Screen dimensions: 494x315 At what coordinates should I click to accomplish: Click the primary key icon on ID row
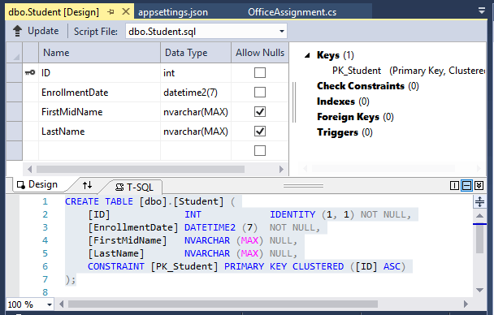30,73
